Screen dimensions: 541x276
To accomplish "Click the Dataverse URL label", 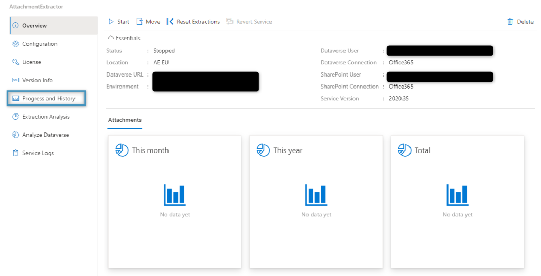I will (x=125, y=74).
